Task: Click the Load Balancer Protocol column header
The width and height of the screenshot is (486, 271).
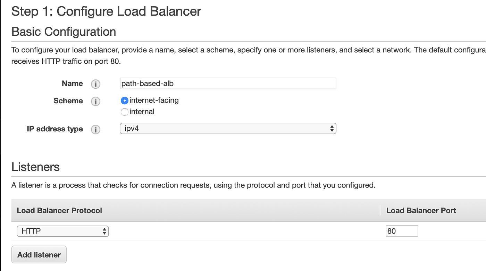Action: pos(59,211)
